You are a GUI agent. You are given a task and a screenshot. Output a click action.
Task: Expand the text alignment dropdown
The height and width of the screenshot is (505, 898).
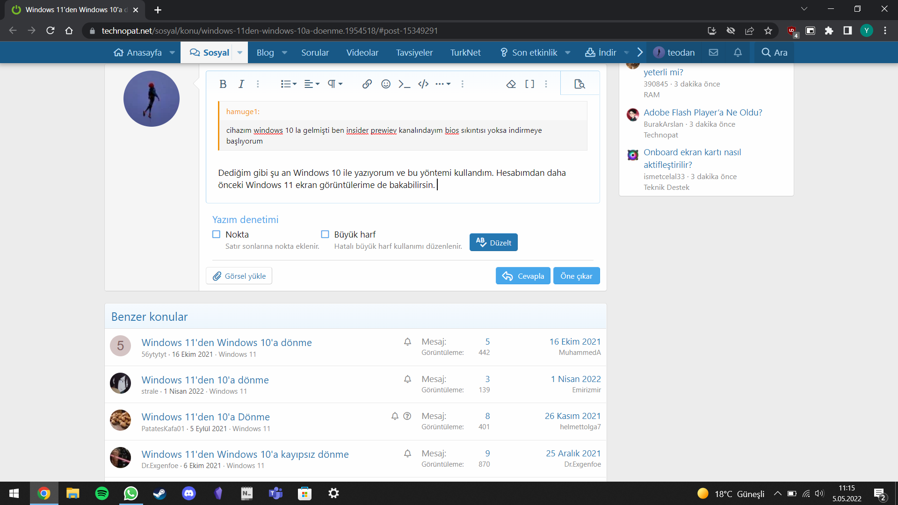point(312,84)
